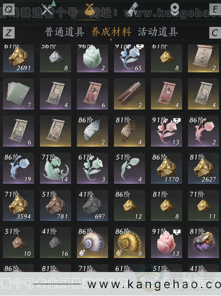
Task: Select the 96阶 jade lotus bud
Action: click(92, 58)
